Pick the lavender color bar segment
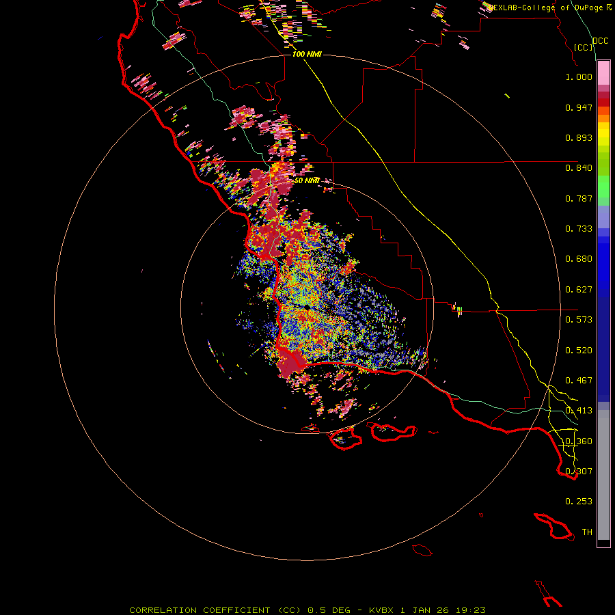 [603, 217]
